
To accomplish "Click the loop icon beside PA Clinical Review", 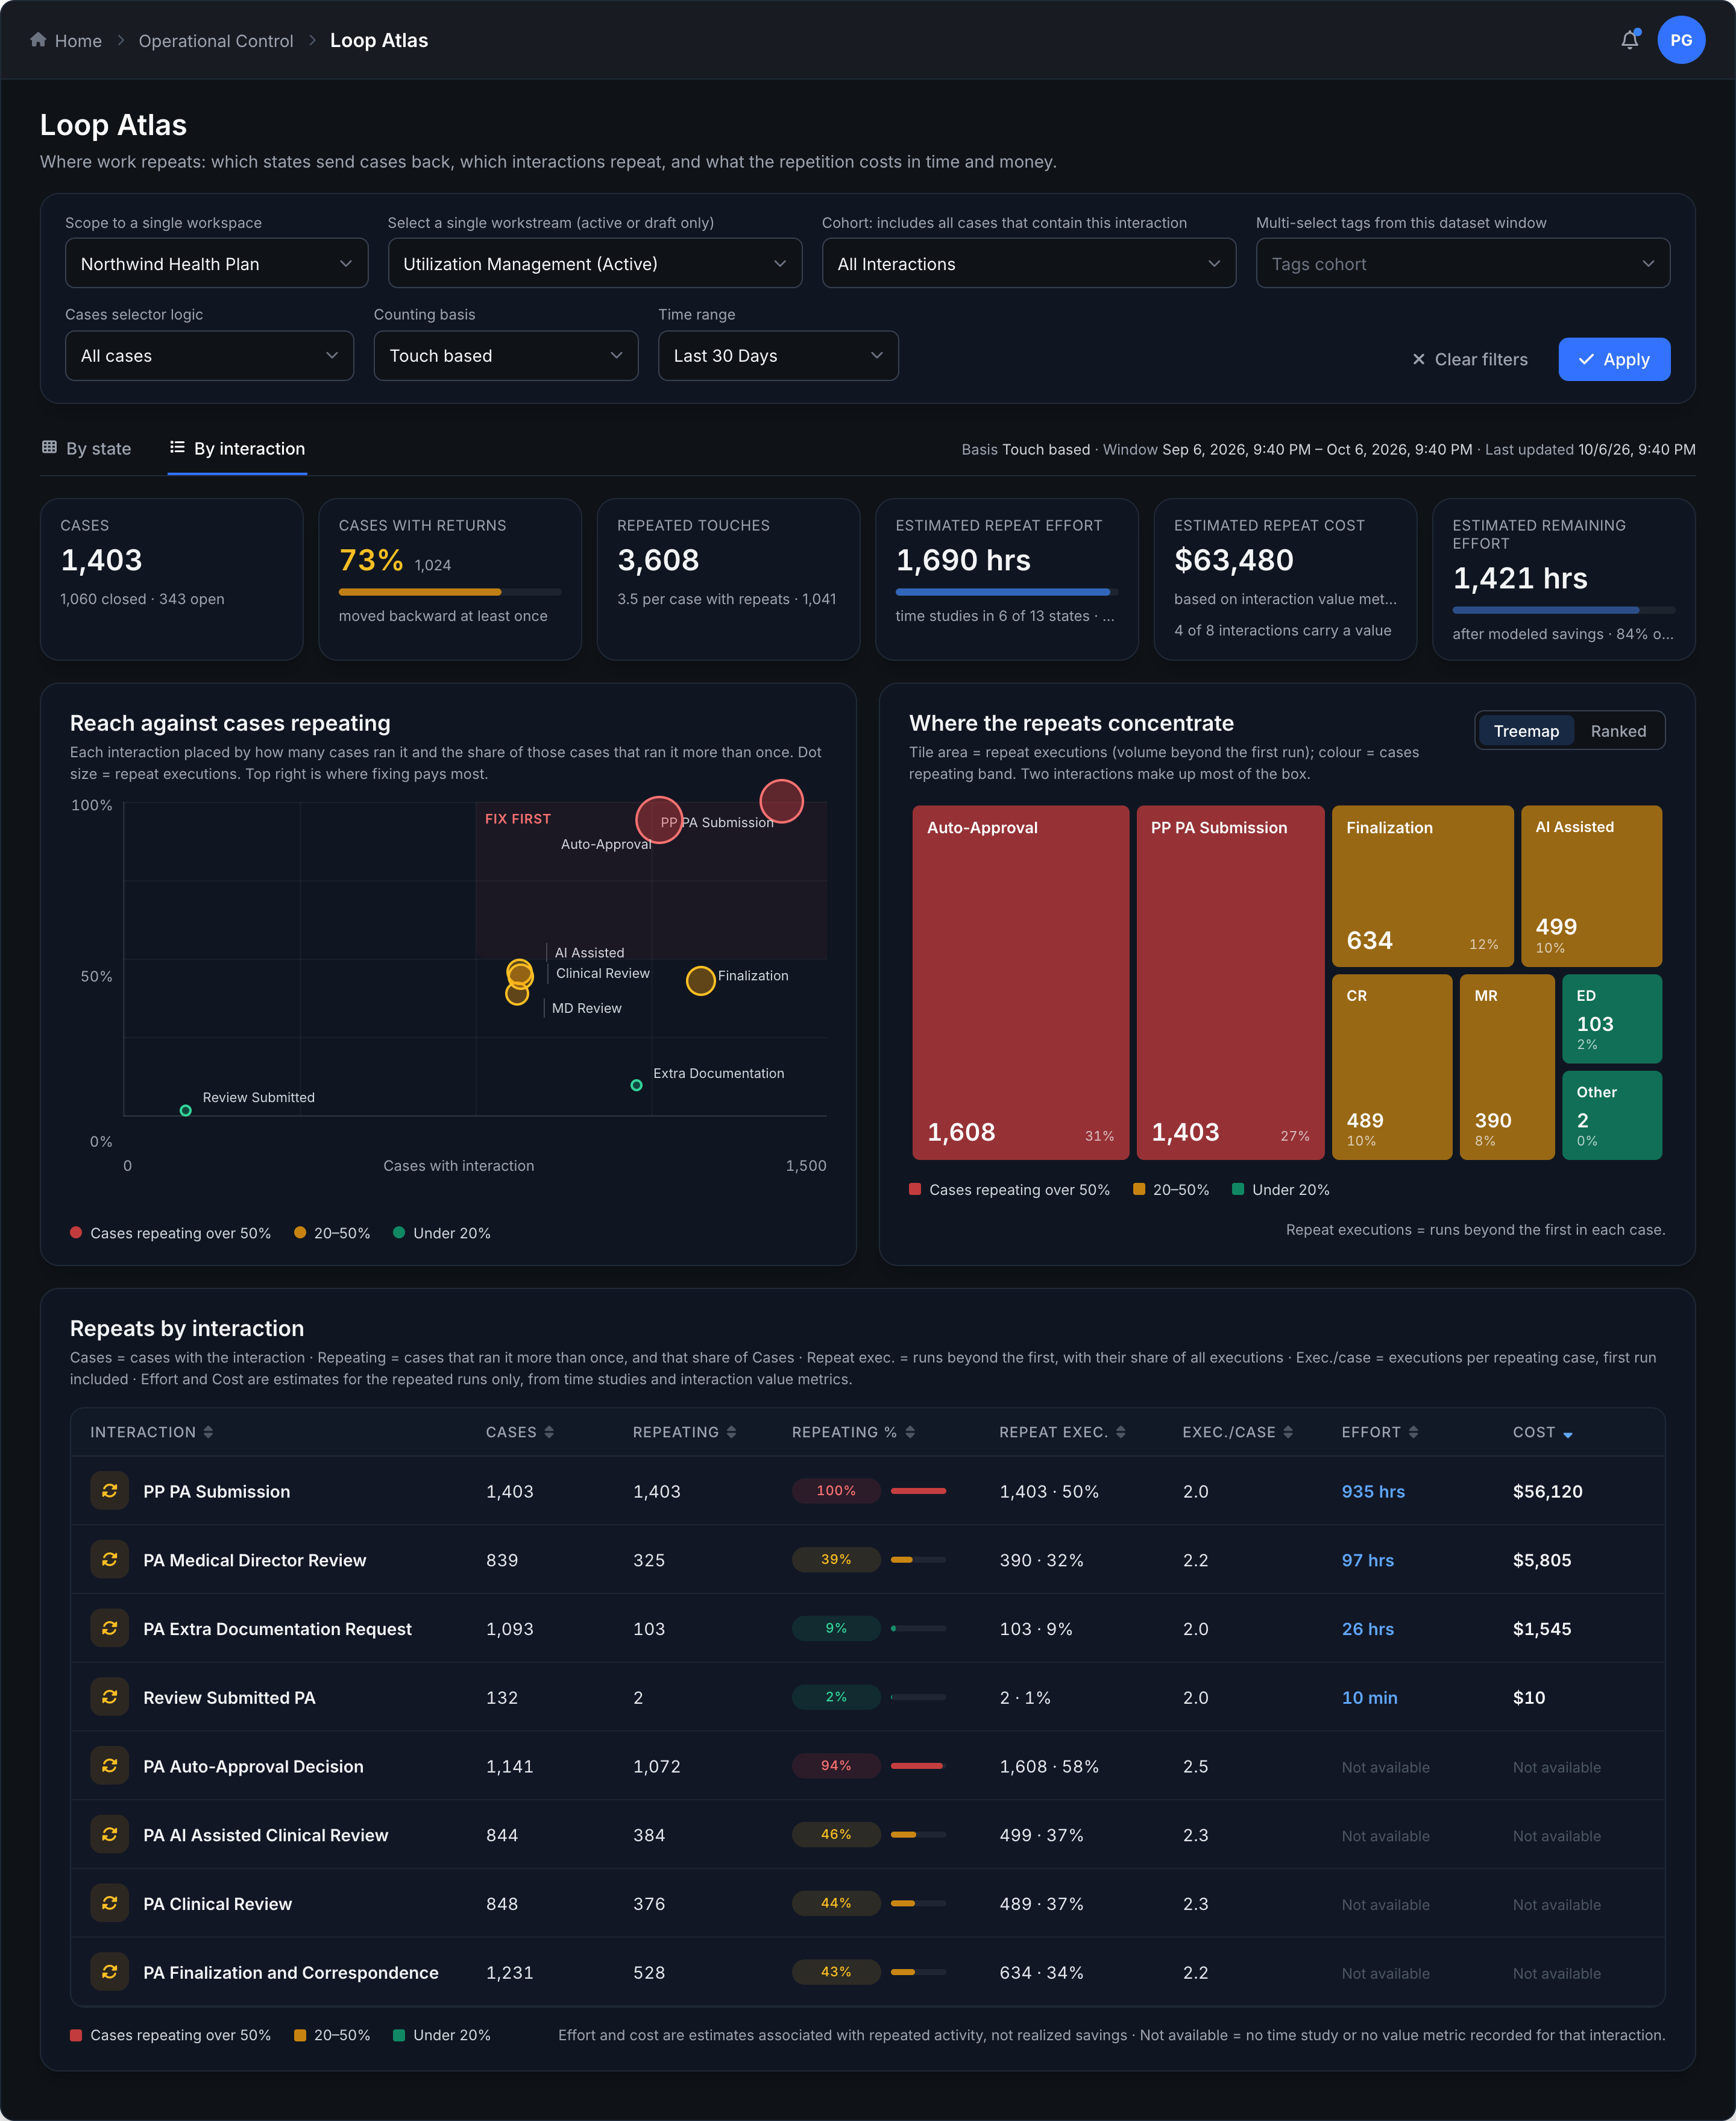I will pos(110,1904).
